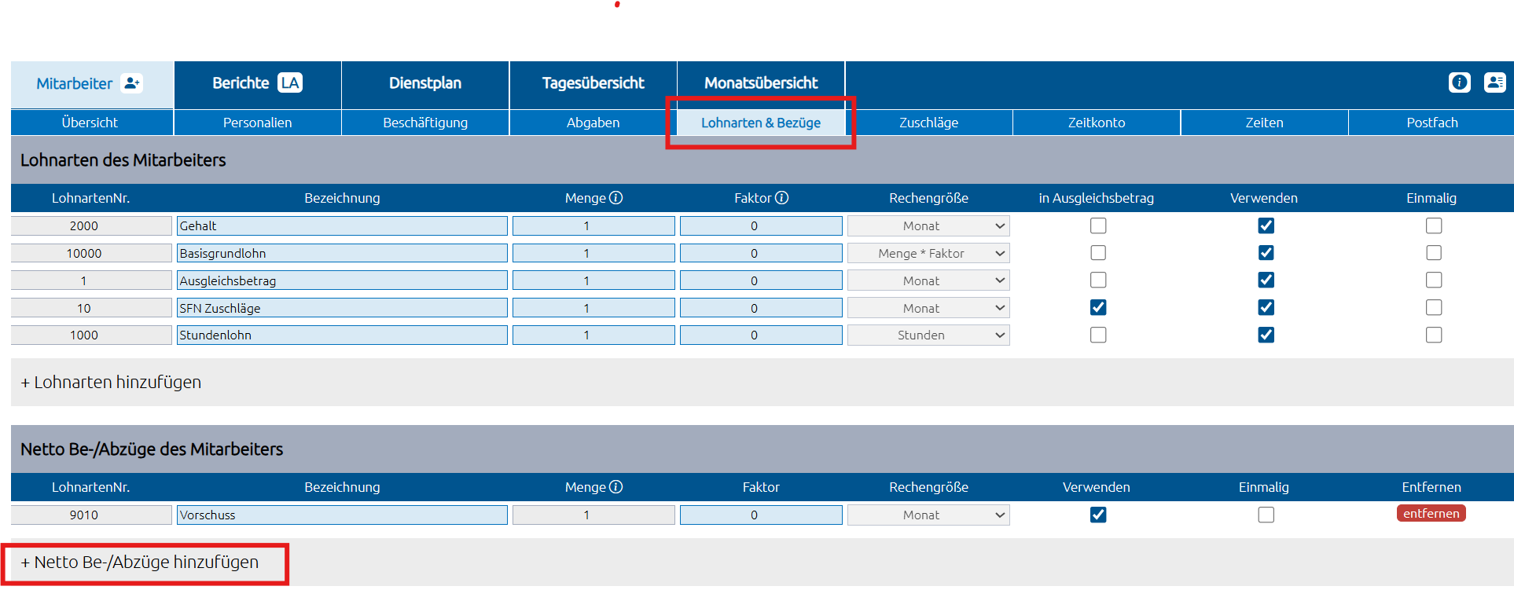Enable Einmalig checkbox for Vorschuss row
Viewport: 1514px width, 590px height.
[x=1266, y=515]
